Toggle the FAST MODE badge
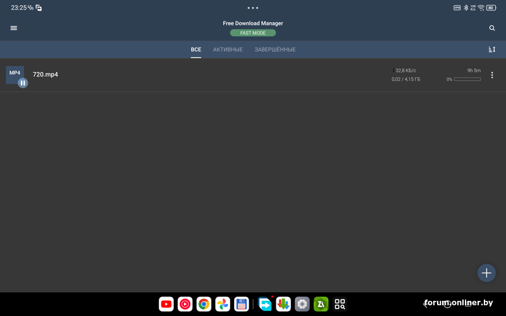506x316 pixels. point(252,33)
